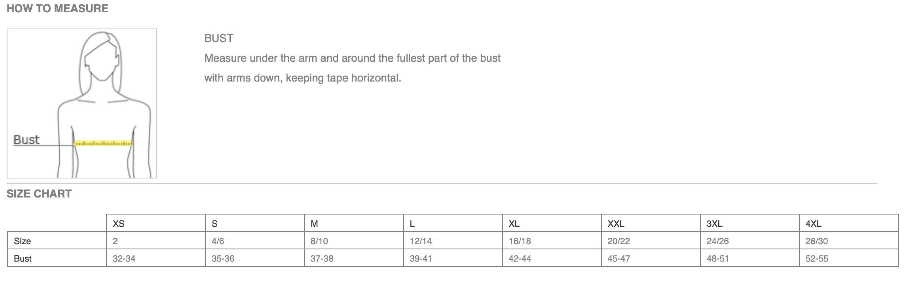Click the 42-44 bust measurement cell
907x281 pixels.
coord(552,258)
